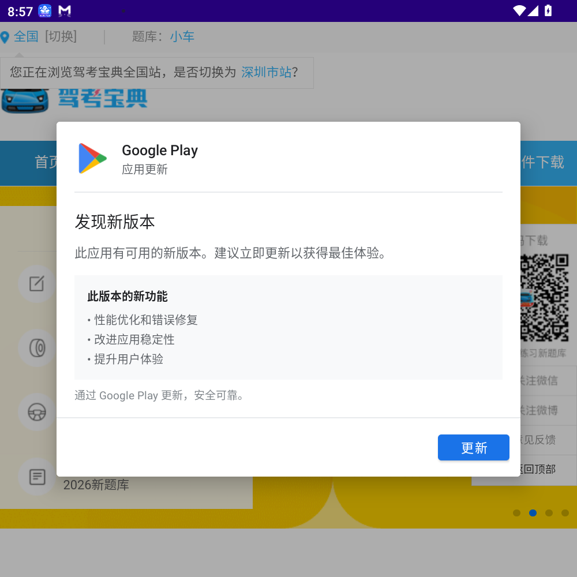Click the Gmail notification icon in status bar
577x577 pixels.
click(x=65, y=11)
